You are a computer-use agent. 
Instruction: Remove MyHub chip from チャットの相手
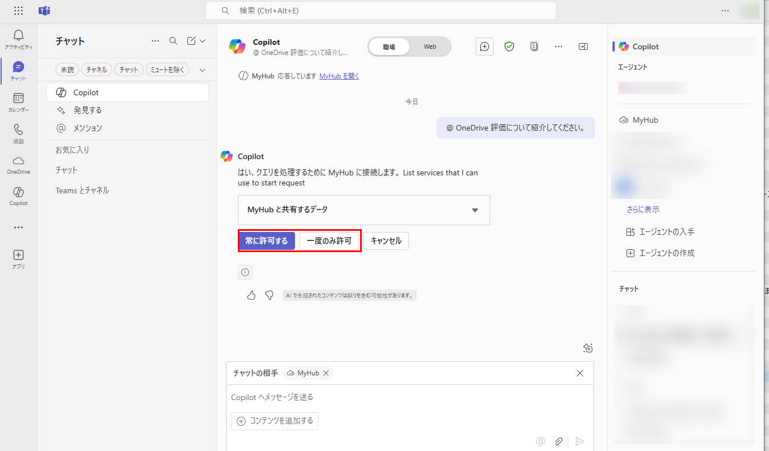[x=326, y=373]
